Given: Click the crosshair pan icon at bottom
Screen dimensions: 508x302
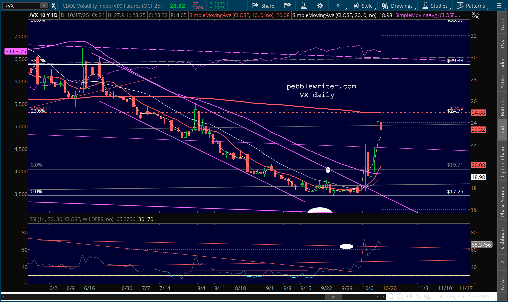Looking at the screenshot, I should click(418, 297).
